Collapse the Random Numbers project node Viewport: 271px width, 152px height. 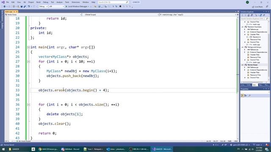[243, 27]
